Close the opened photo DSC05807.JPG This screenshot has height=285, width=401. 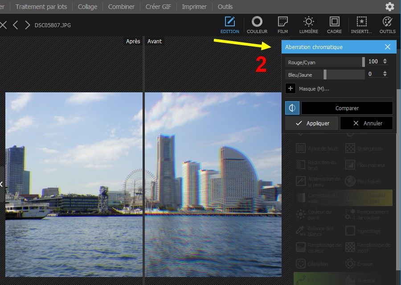coord(3,25)
